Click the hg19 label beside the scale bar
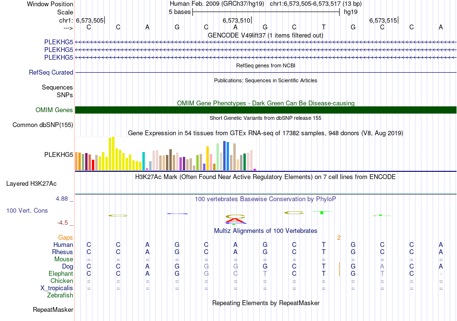 tap(351, 12)
